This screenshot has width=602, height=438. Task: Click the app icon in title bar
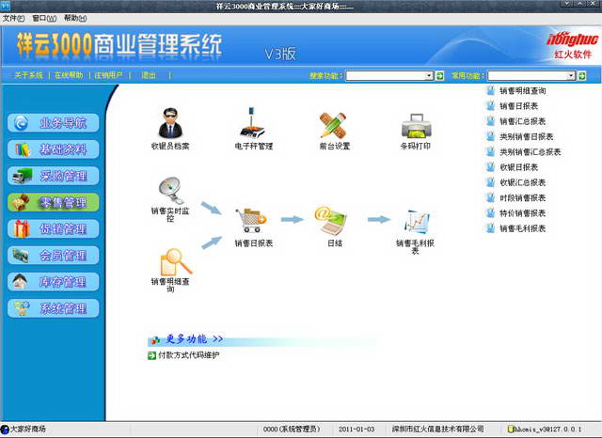coord(6,6)
